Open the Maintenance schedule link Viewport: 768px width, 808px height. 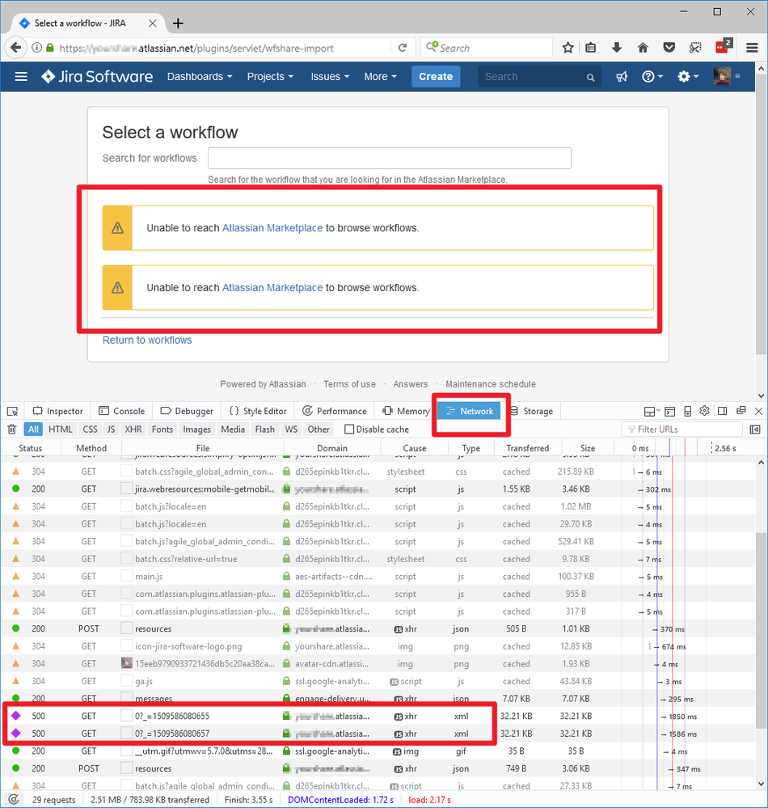(491, 384)
